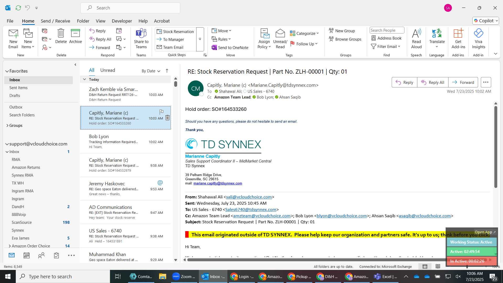
Task: Click the Read Aloud icon
Action: (x=416, y=33)
